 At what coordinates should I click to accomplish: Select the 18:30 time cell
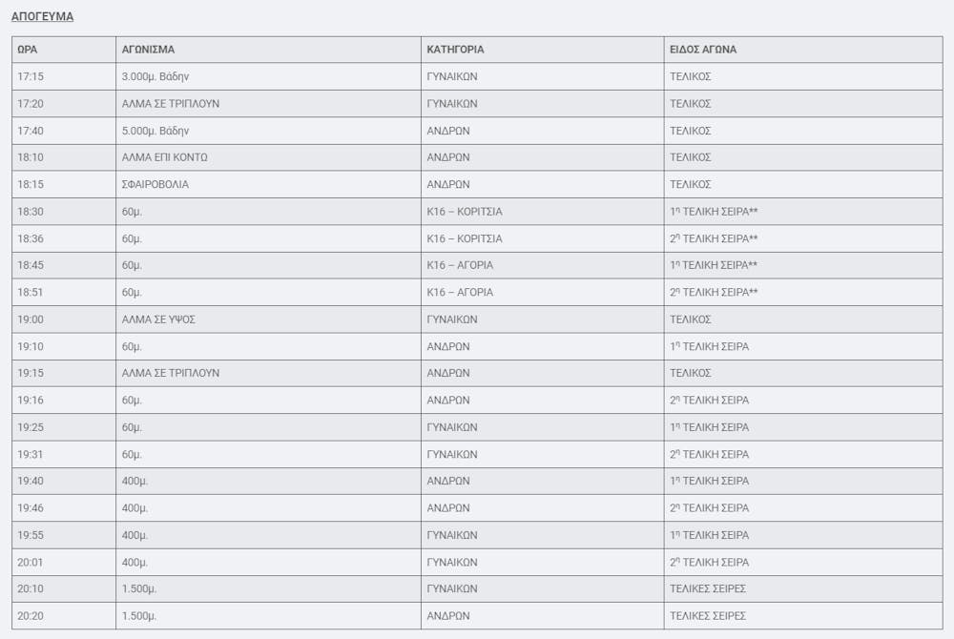point(30,211)
